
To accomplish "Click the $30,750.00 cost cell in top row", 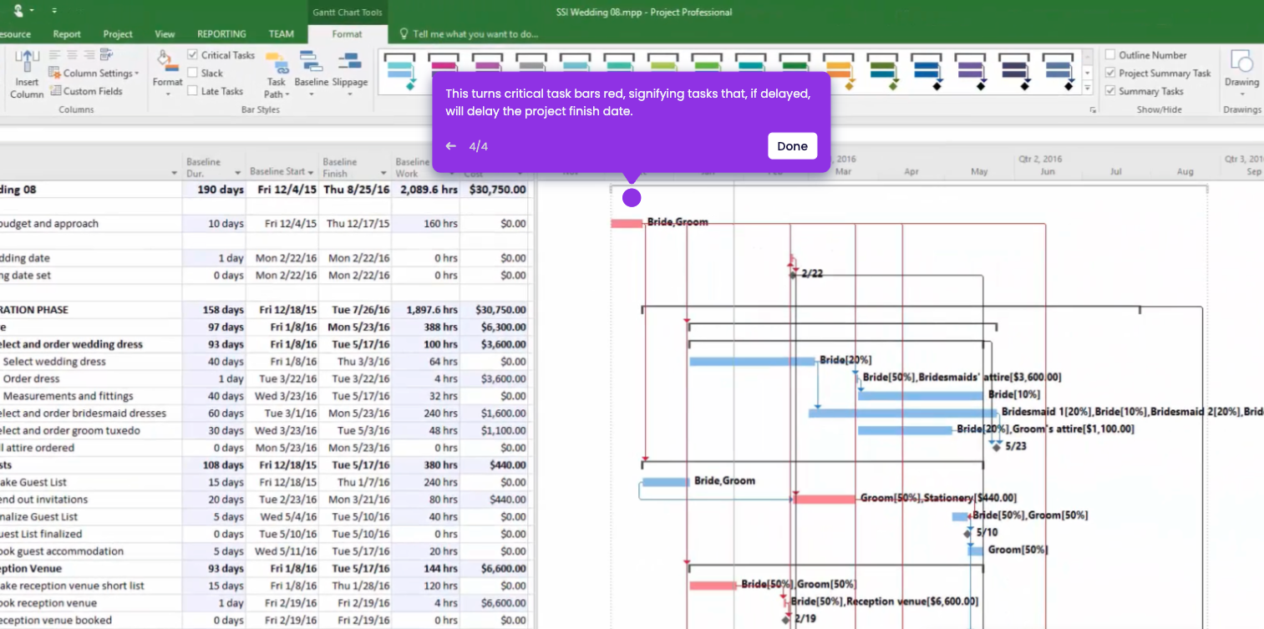I will tap(495, 190).
